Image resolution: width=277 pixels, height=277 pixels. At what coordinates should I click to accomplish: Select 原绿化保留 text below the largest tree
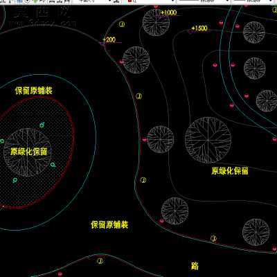click(x=230, y=171)
